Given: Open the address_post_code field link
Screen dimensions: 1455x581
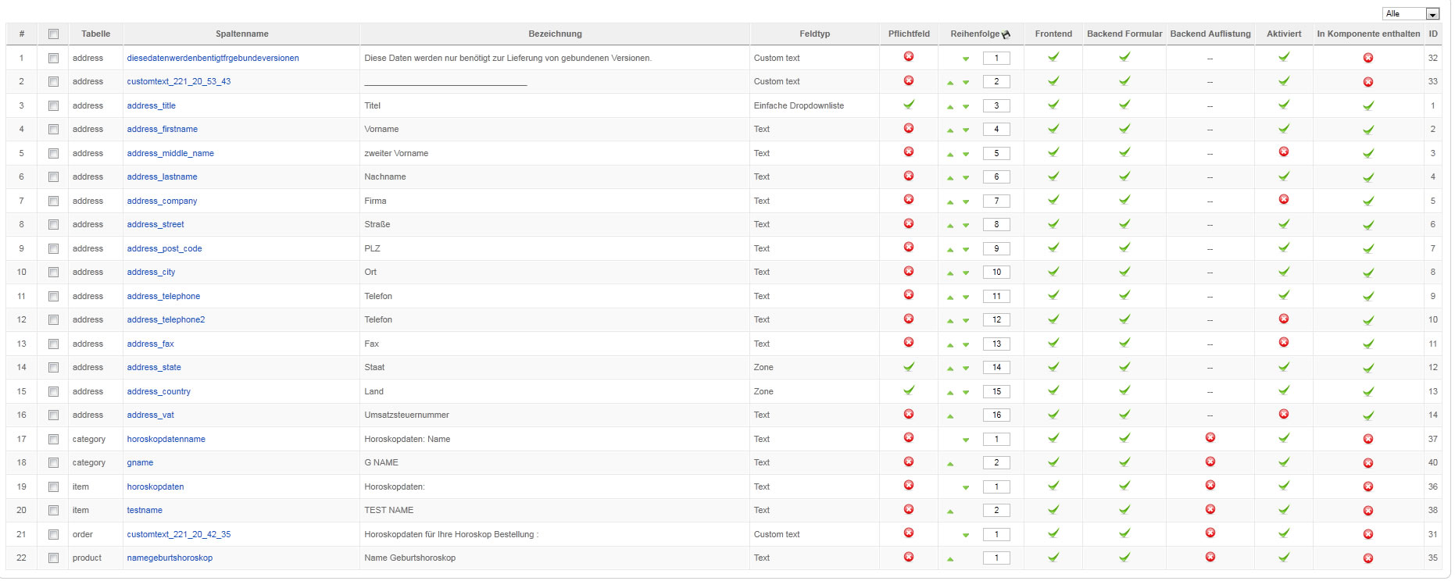Looking at the screenshot, I should click(164, 248).
